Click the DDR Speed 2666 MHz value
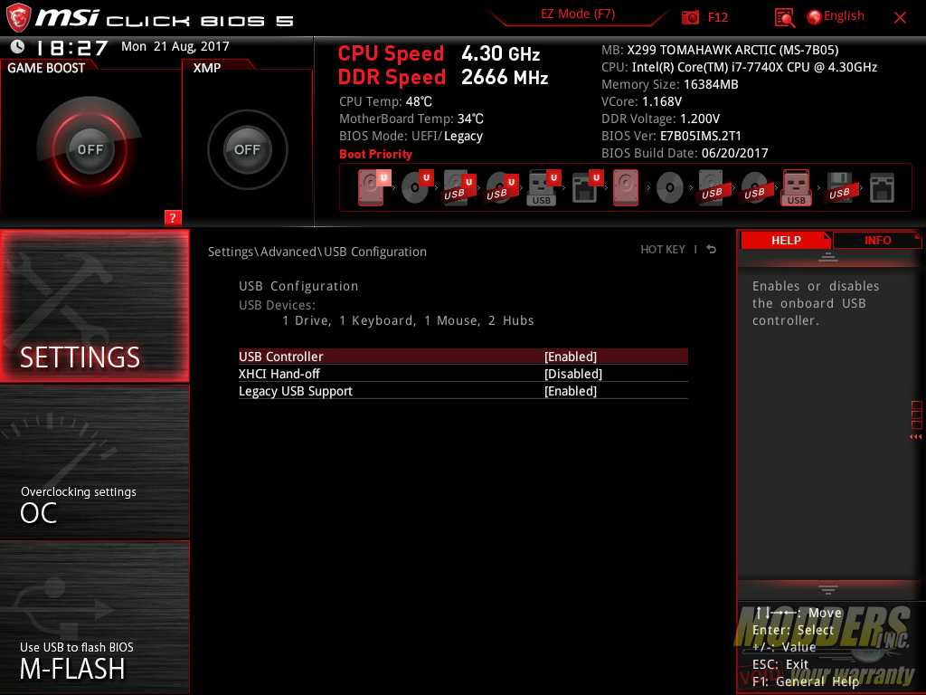Viewport: 926px width, 695px height. pyautogui.click(x=505, y=78)
